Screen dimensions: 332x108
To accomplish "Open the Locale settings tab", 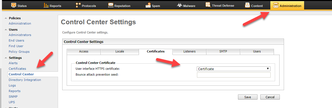I will coord(120,51).
